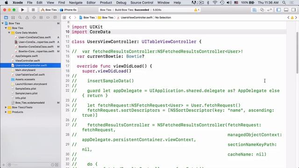Collapse the Bow Ties group folder
This screenshot has width=299, height=168.
tap(6, 28)
